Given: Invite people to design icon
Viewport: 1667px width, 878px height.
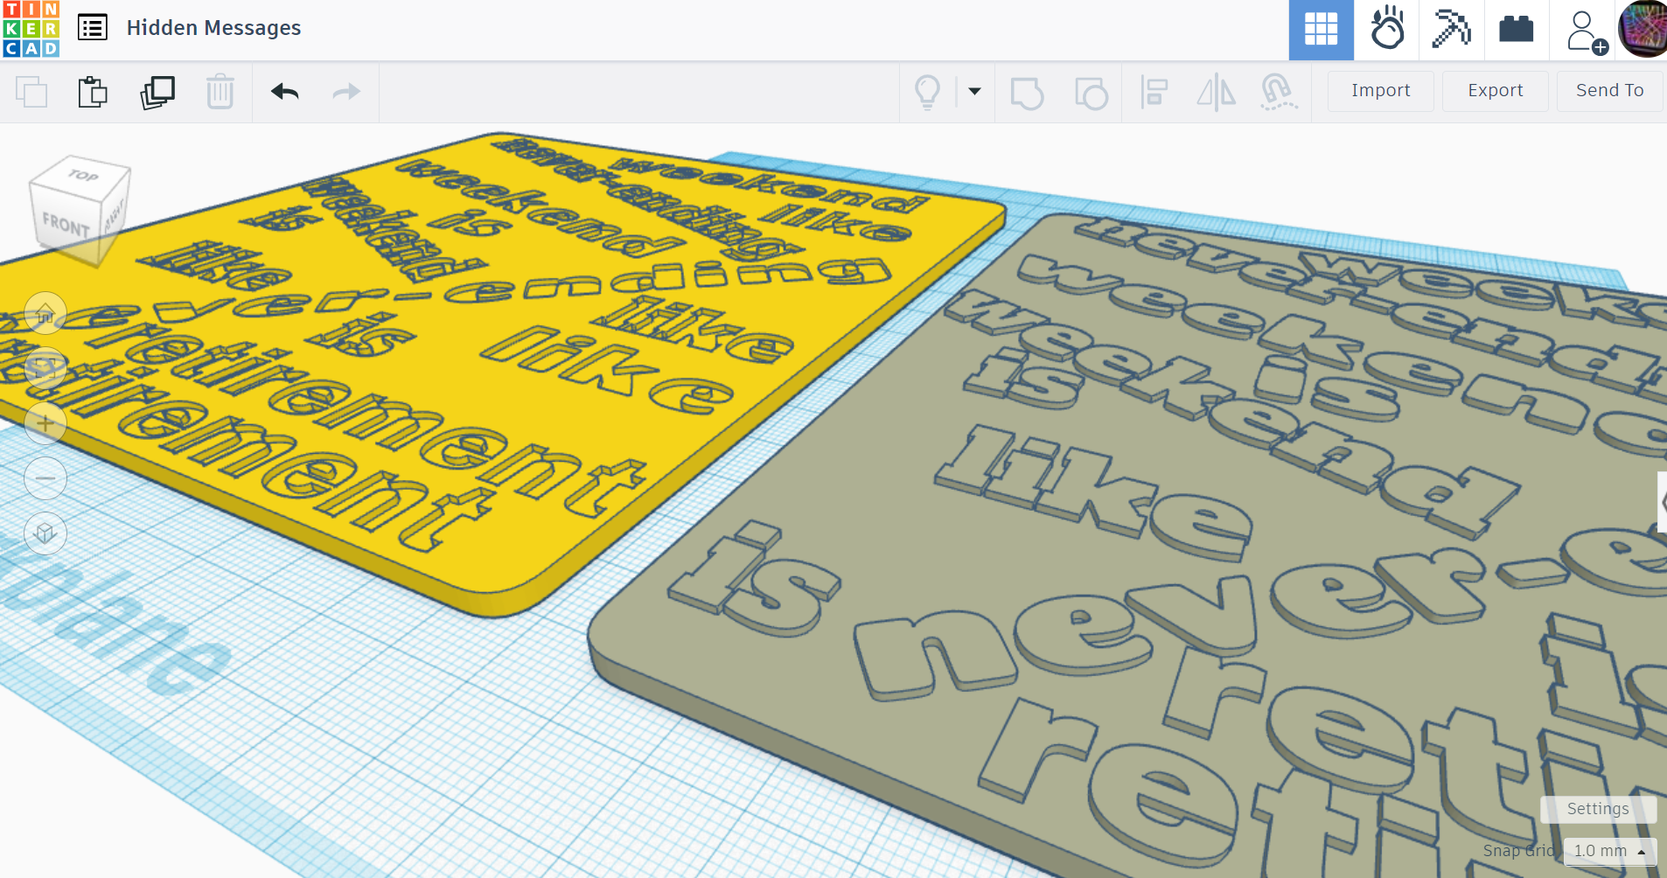Looking at the screenshot, I should [x=1586, y=31].
